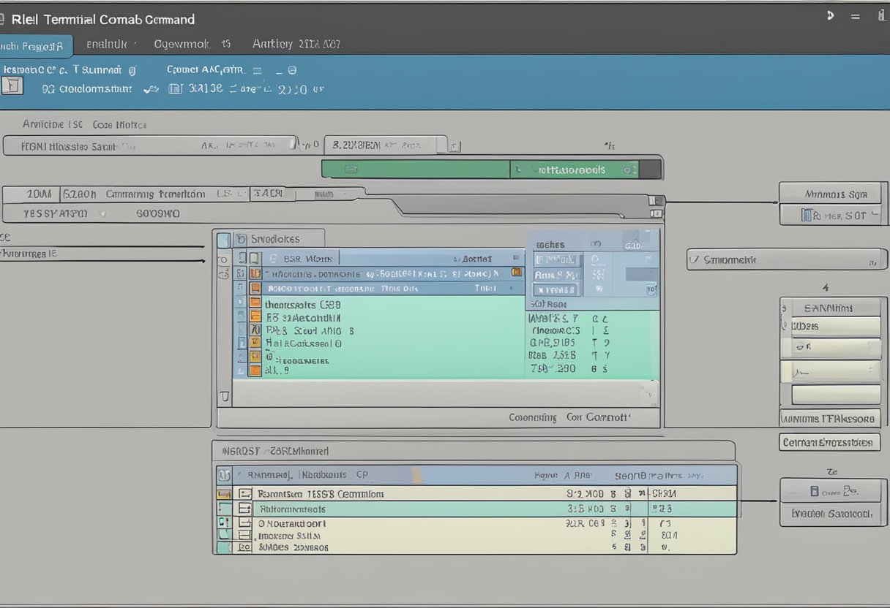Open the 'FBNI Hinssiso' combo box

150,145
